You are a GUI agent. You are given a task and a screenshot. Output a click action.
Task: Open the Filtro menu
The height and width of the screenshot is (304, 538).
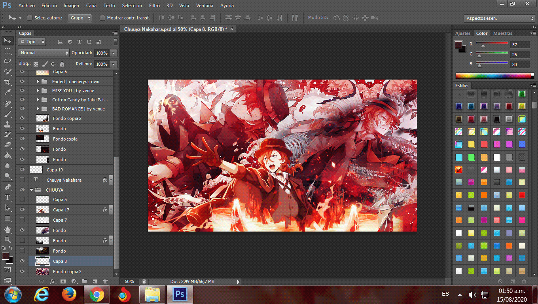coord(155,6)
